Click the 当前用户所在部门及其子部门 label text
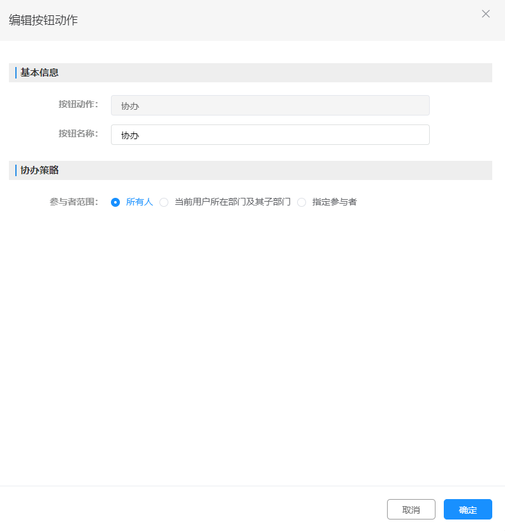 coord(232,202)
